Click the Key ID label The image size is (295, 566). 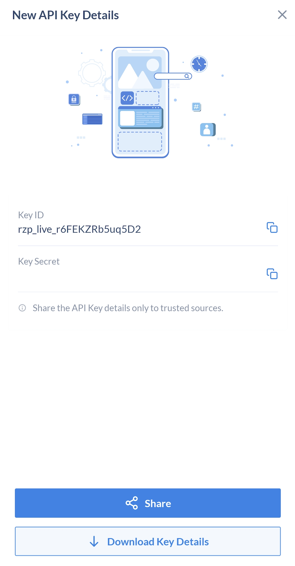pos(31,215)
